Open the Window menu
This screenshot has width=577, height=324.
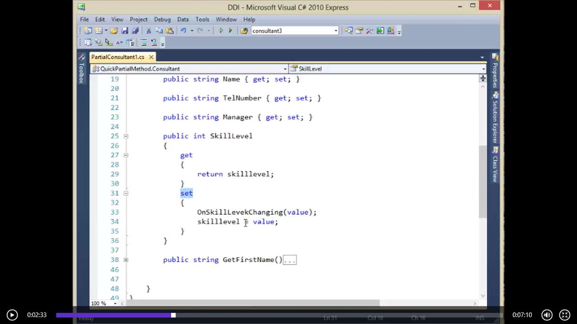226,19
